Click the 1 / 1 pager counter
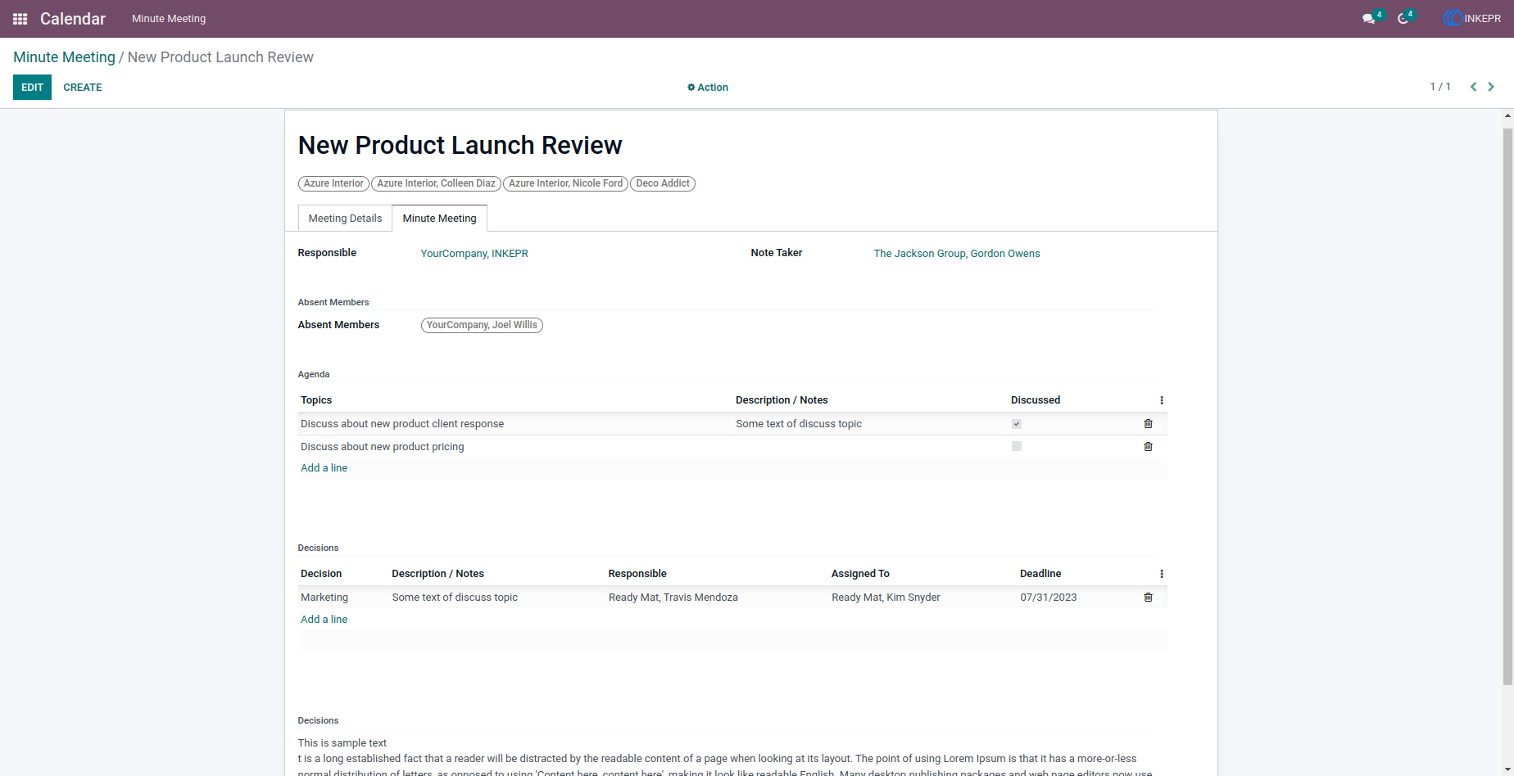The height and width of the screenshot is (776, 1514). (x=1440, y=87)
